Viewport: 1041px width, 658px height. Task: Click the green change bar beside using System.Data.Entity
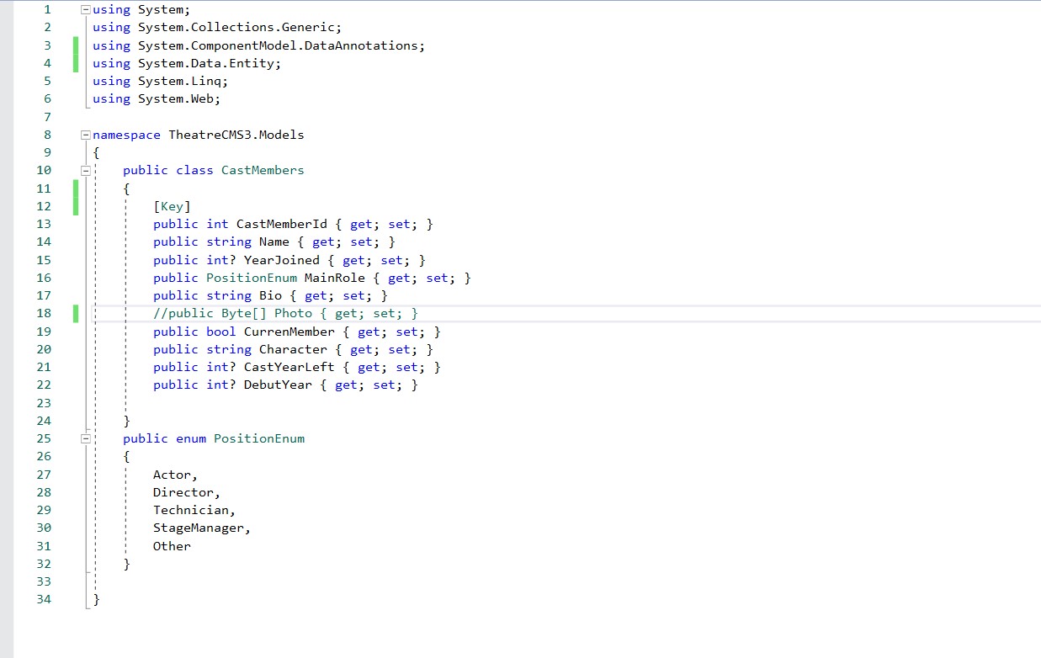pos(75,63)
